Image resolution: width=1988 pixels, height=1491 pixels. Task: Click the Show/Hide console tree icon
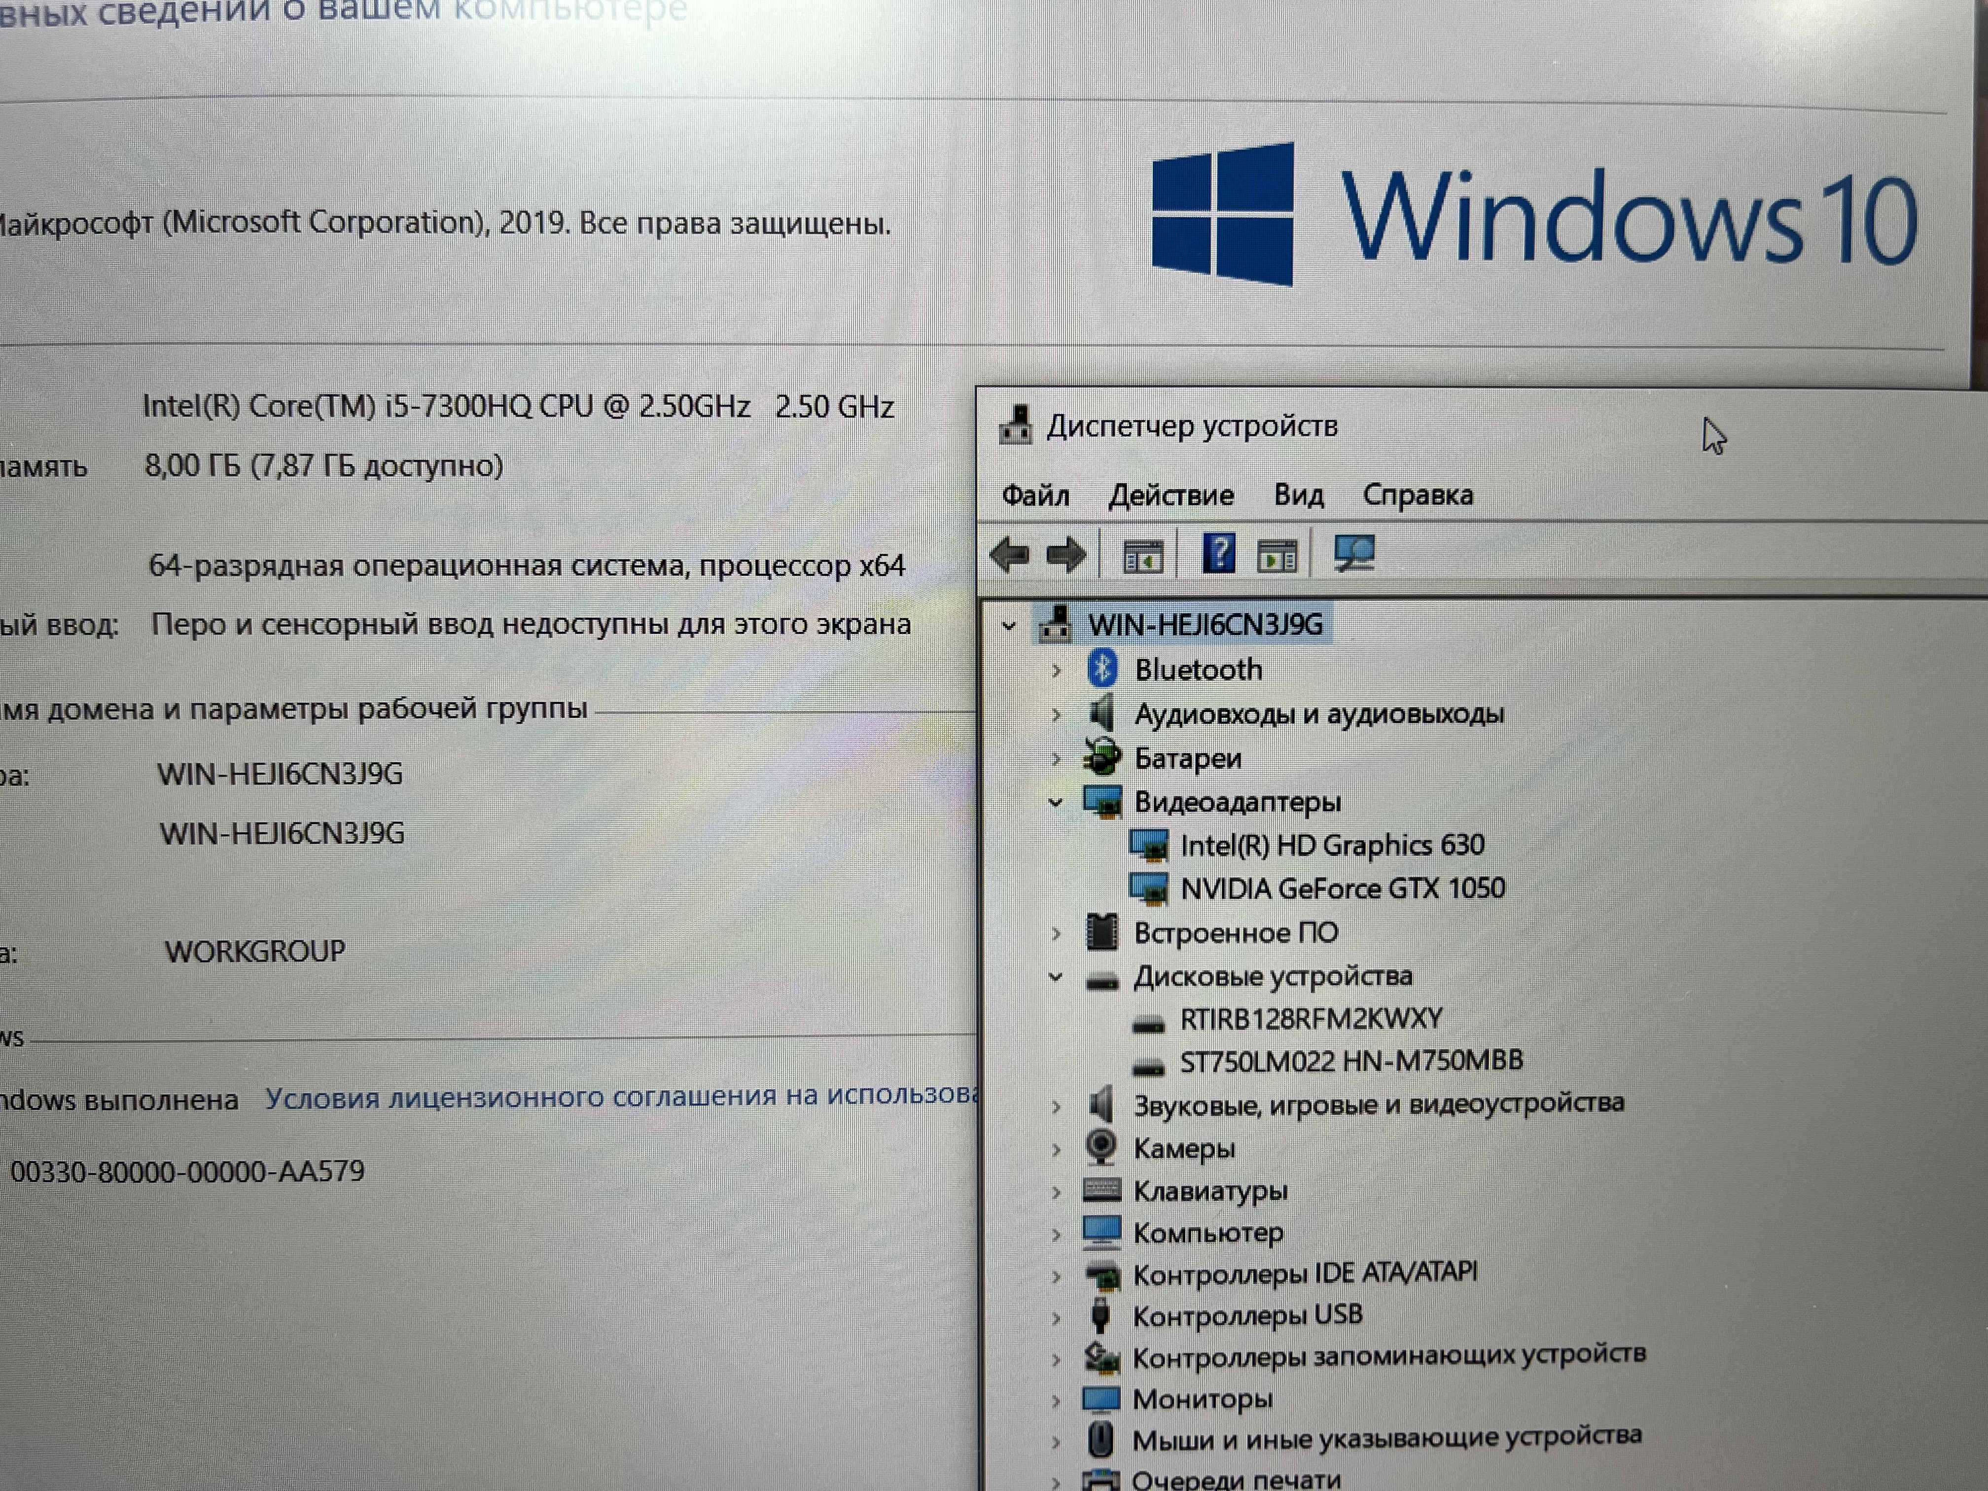tap(1143, 557)
